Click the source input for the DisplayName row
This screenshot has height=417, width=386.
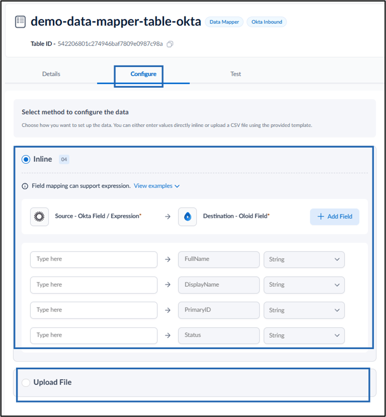click(94, 285)
